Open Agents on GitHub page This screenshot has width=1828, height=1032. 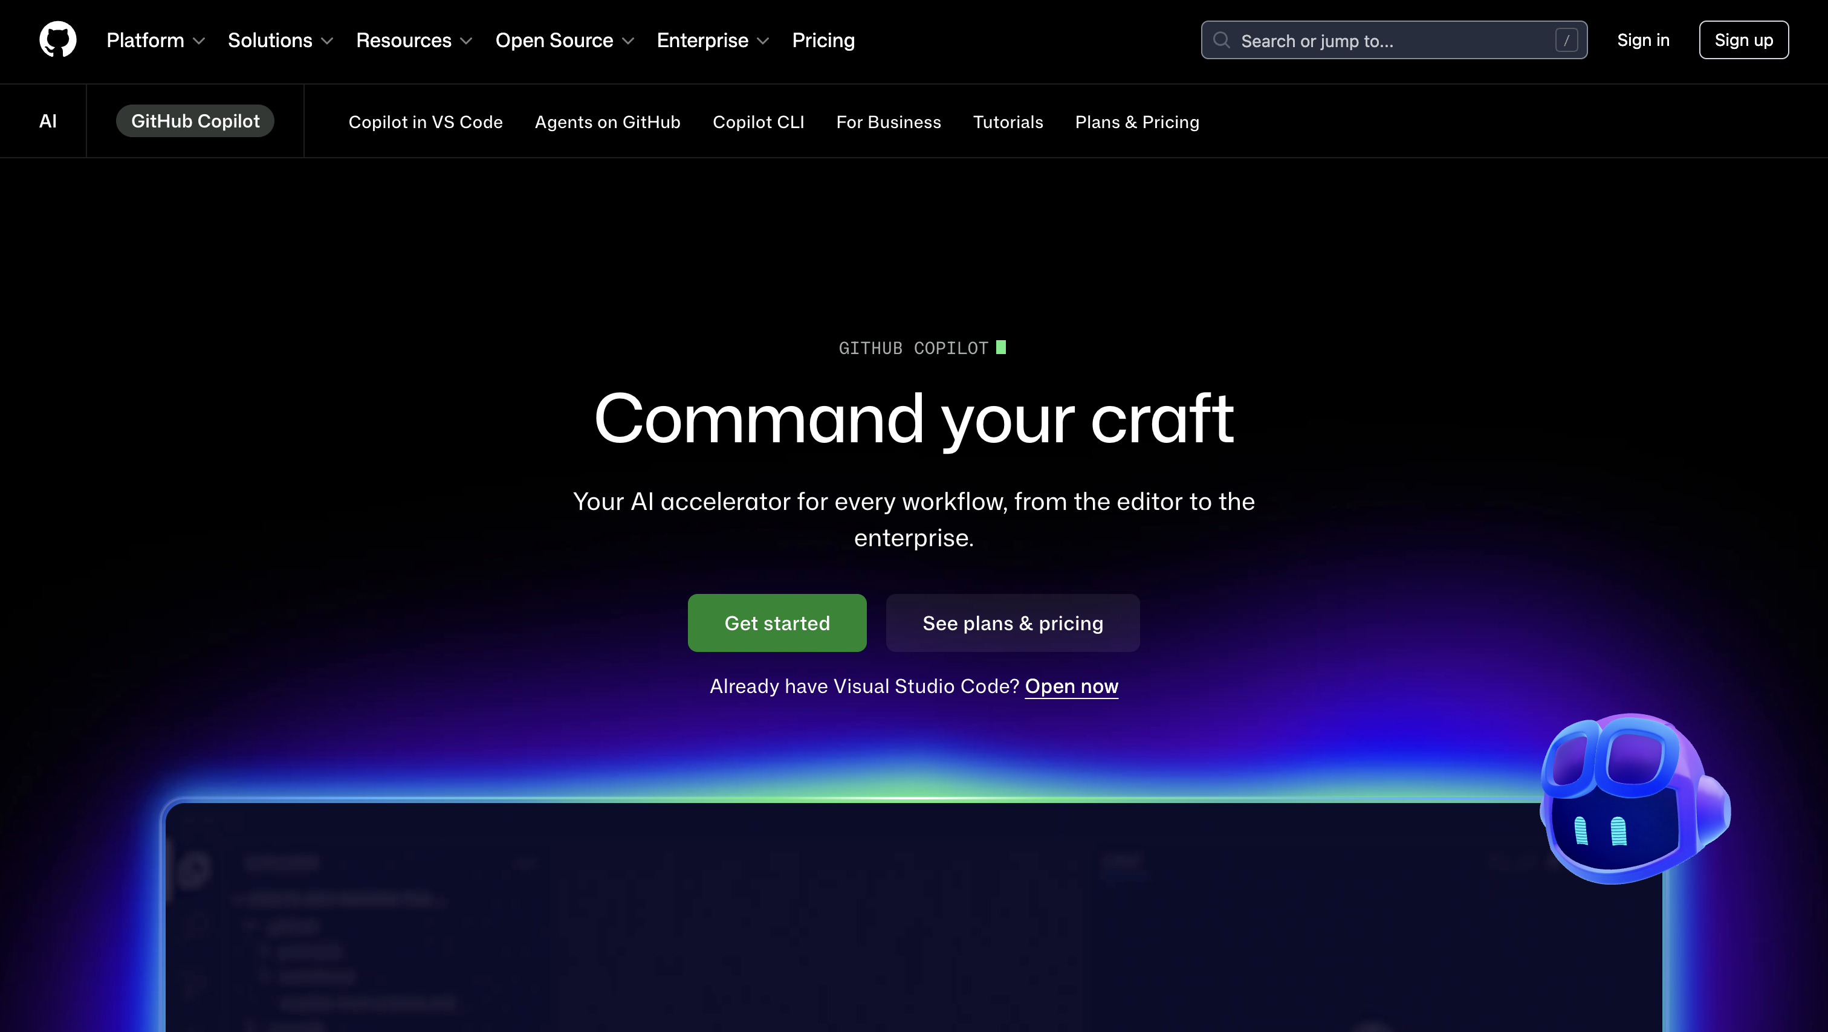(608, 122)
